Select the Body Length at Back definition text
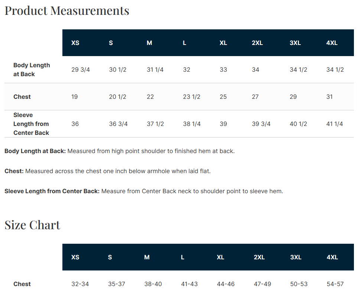 click(x=120, y=151)
